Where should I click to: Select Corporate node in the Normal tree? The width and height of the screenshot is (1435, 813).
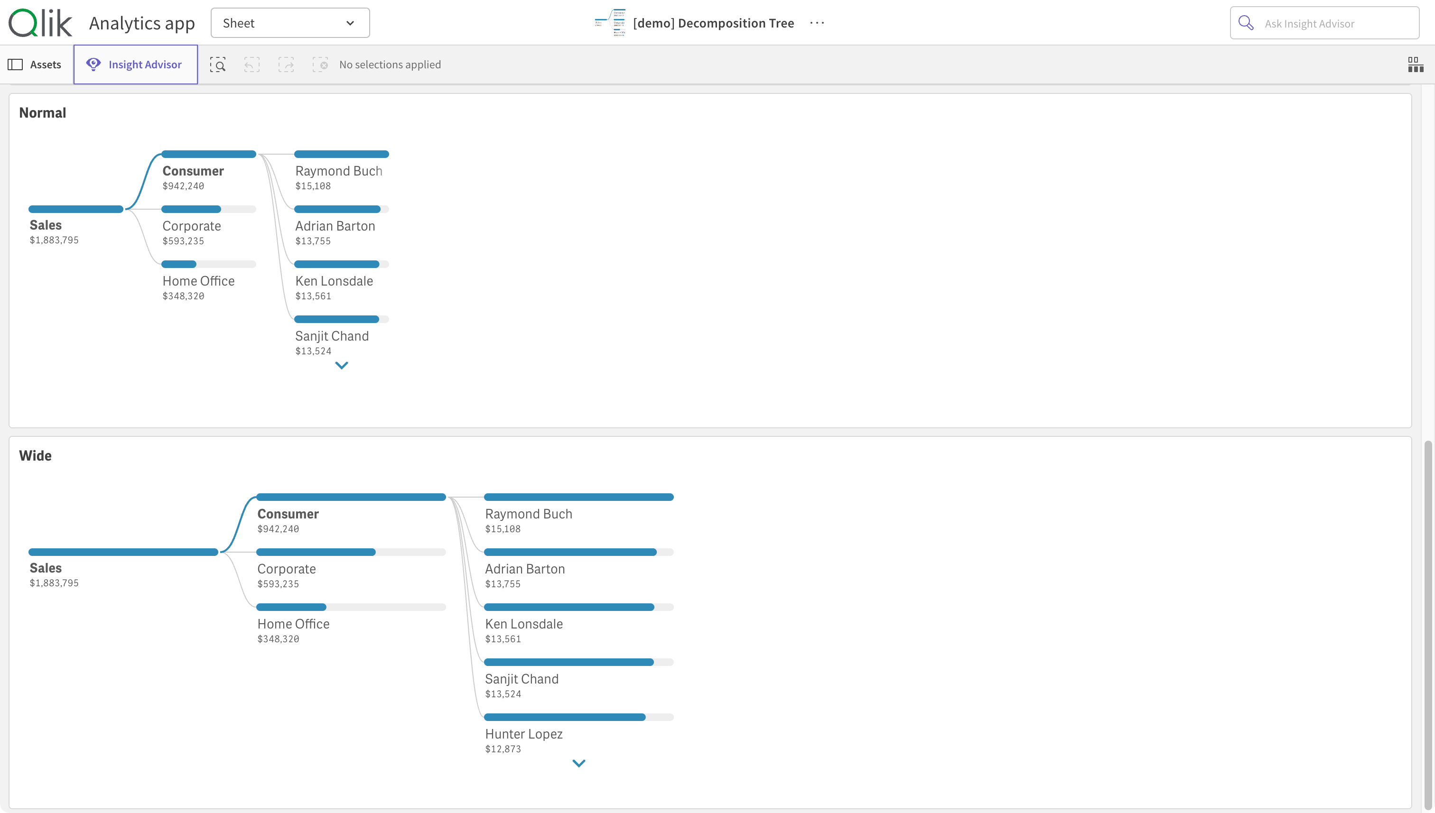coord(192,226)
